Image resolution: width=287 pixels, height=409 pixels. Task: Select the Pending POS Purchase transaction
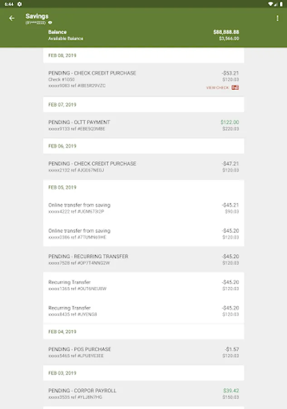click(x=143, y=352)
